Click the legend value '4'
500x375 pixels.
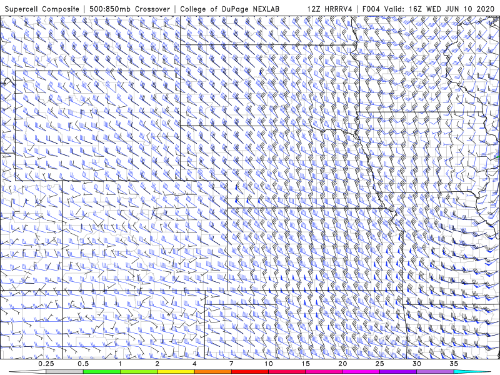194,364
